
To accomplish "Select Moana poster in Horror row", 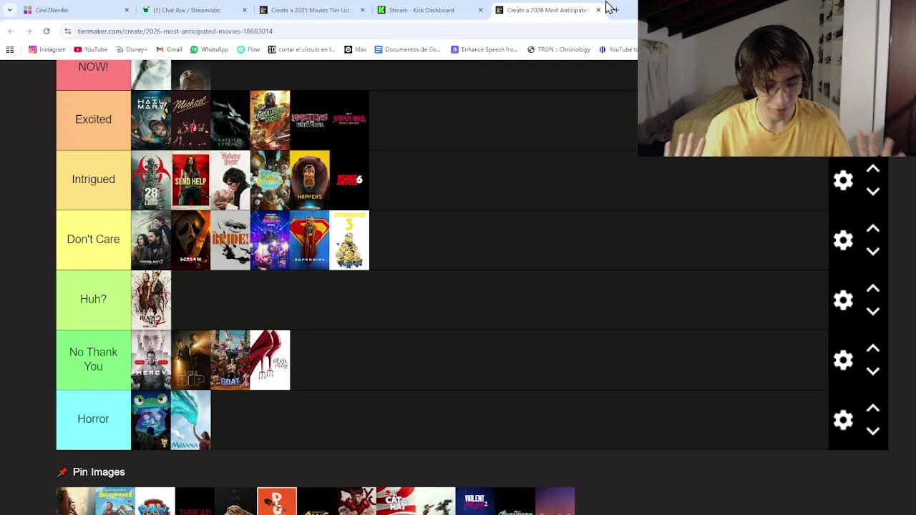I will 190,420.
